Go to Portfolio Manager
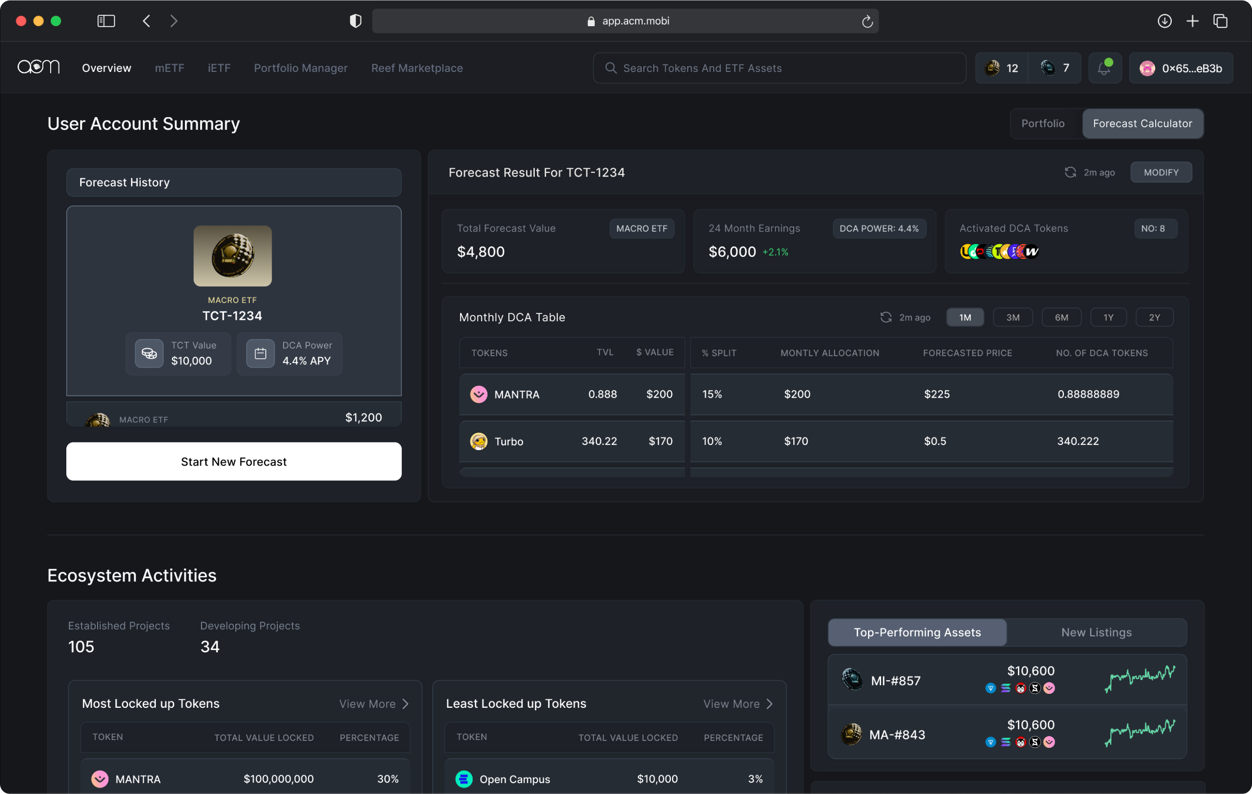 [300, 68]
